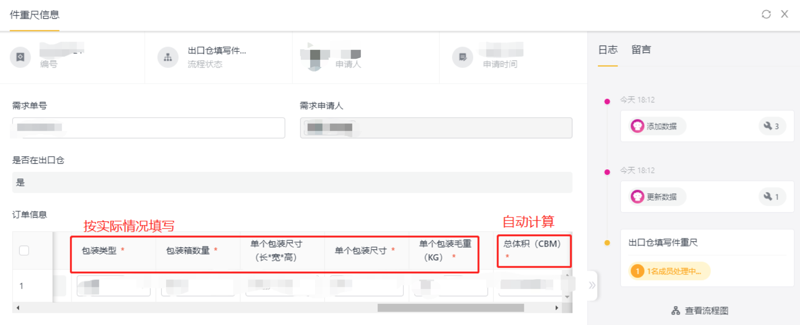The height and width of the screenshot is (325, 800).
Task: Click the table's left scroll arrow
Action: click(18, 308)
